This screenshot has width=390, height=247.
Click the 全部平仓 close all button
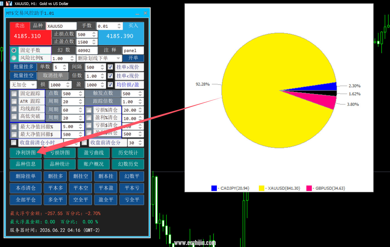(25, 200)
